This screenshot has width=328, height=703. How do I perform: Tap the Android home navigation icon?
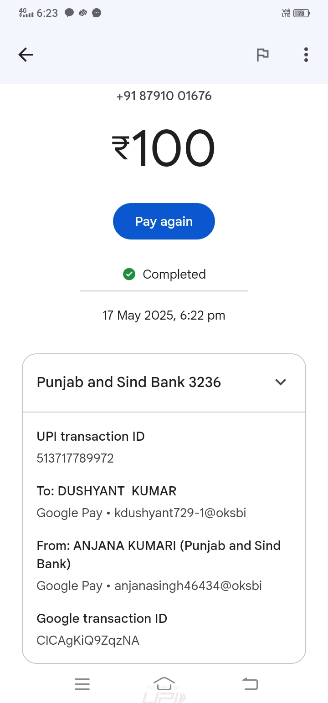click(164, 683)
